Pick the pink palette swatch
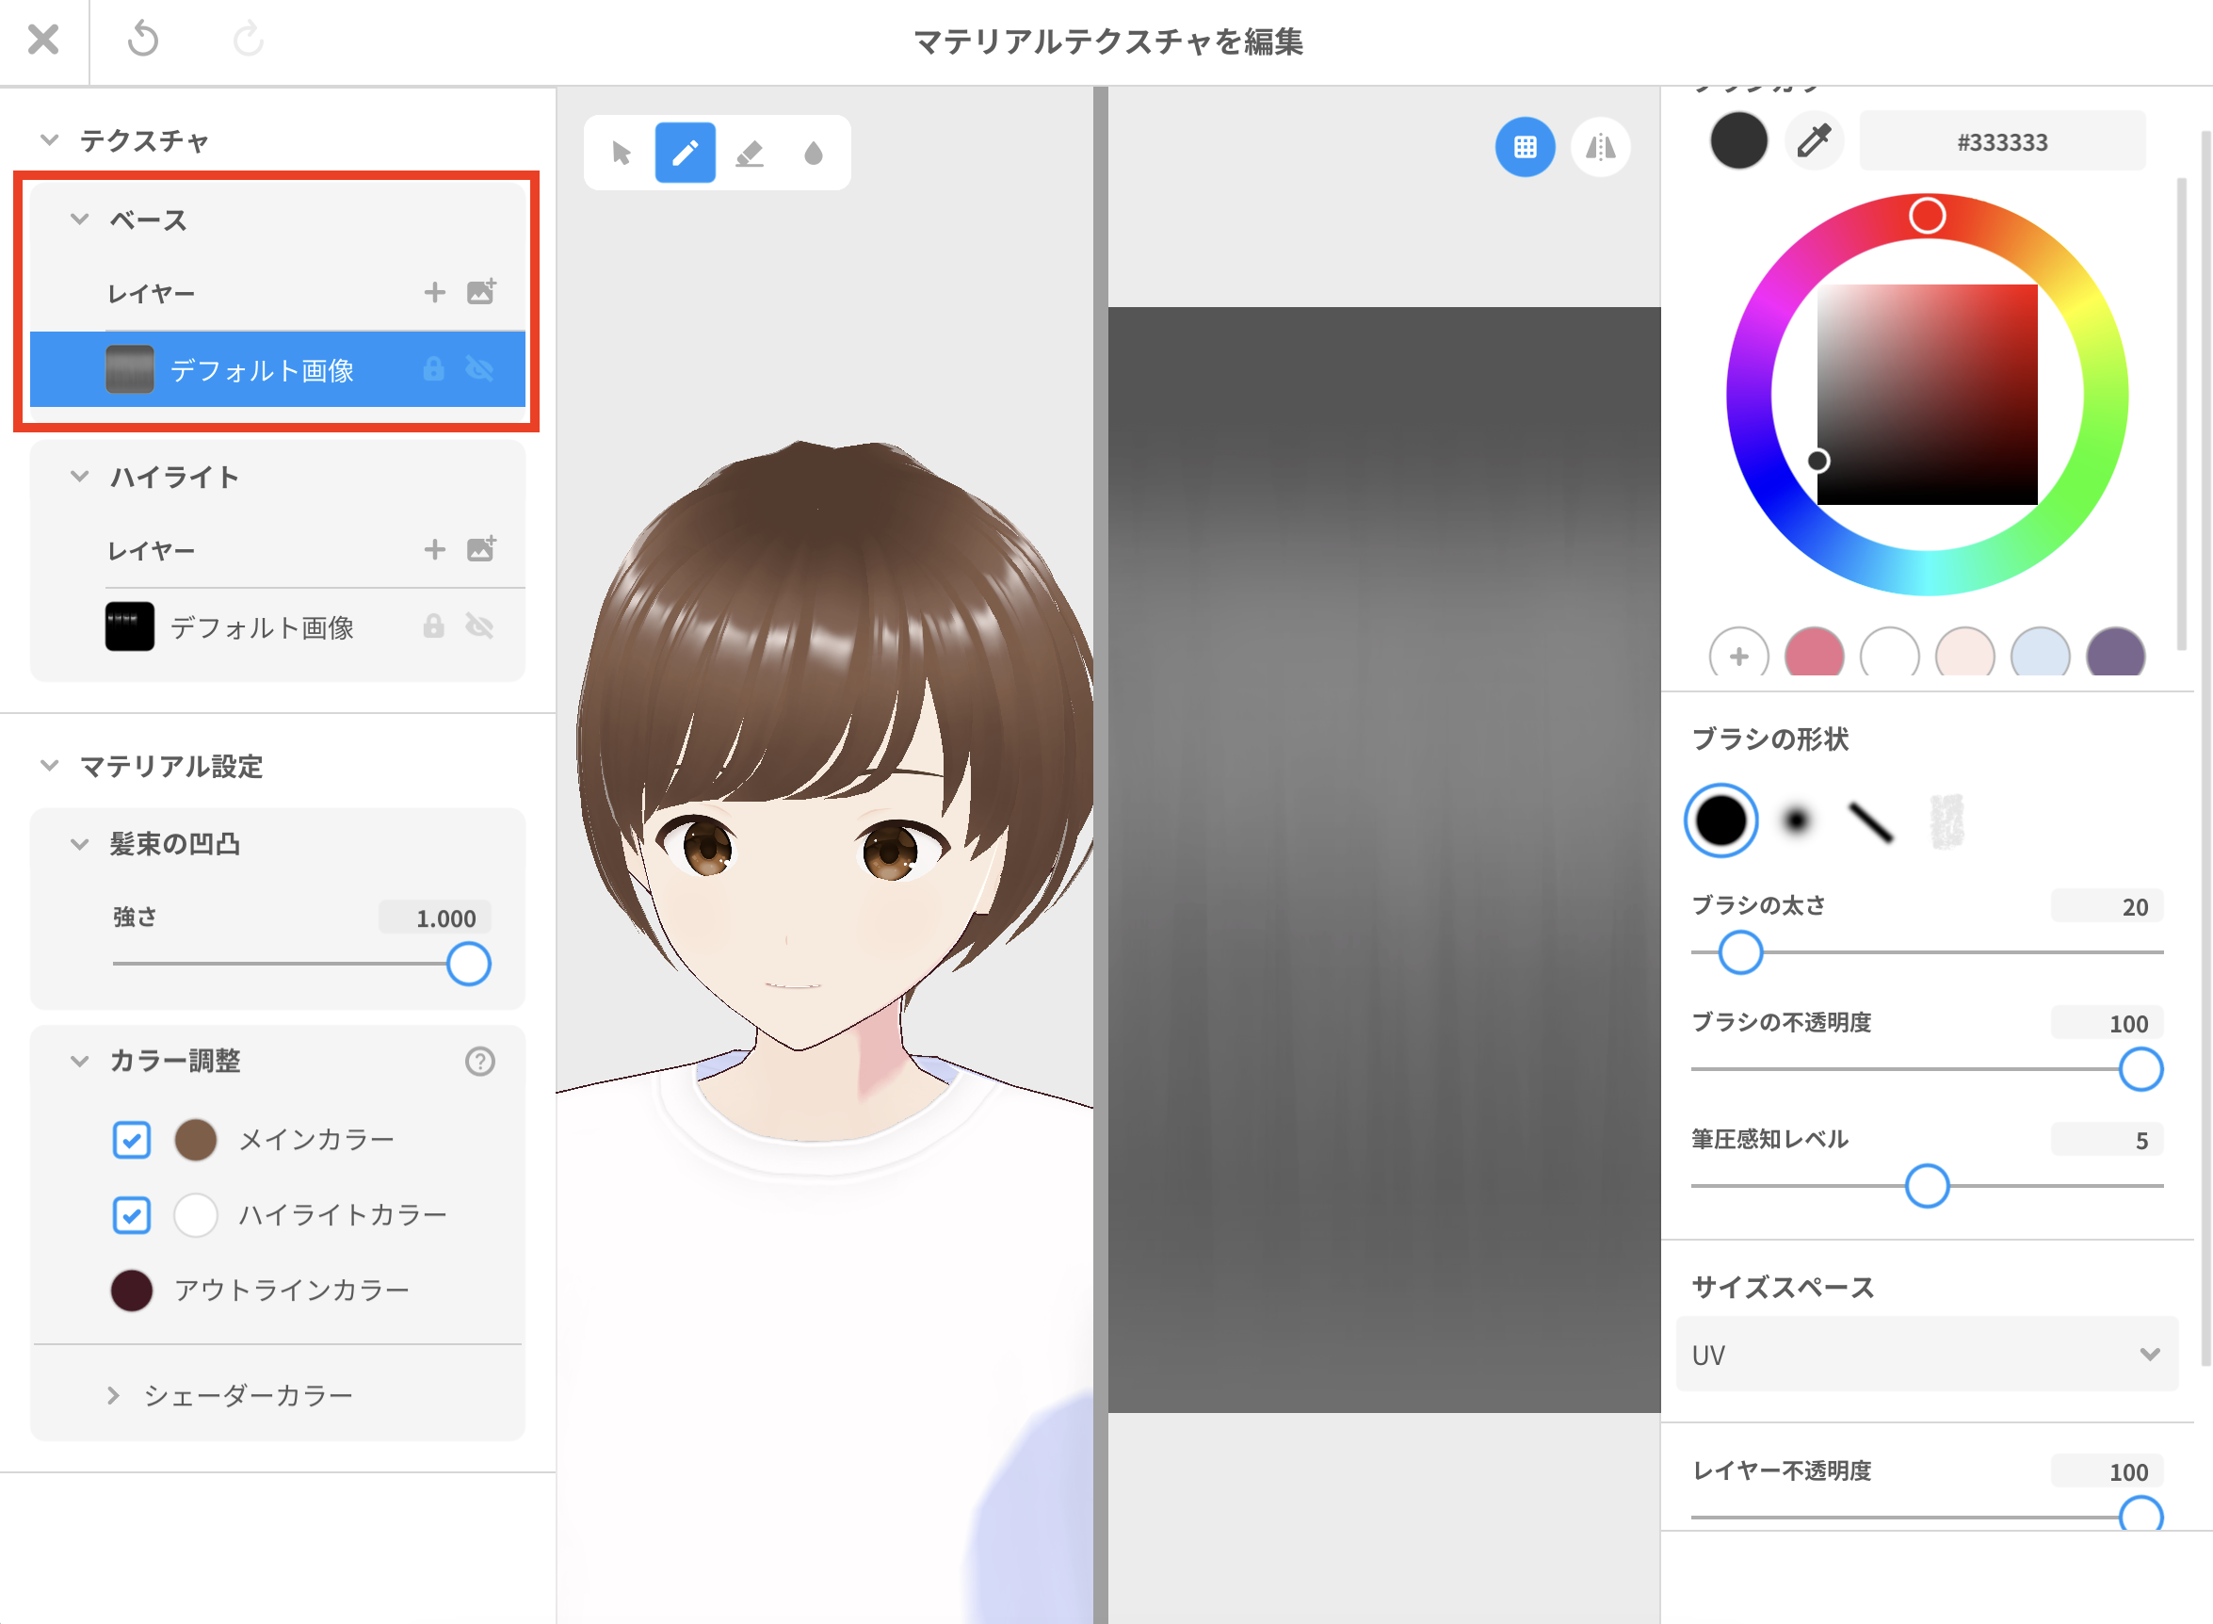The width and height of the screenshot is (2213, 1624). click(1814, 654)
